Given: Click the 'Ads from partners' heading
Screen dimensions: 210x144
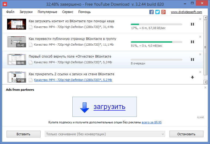Looking at the screenshot, I should 20,90.
